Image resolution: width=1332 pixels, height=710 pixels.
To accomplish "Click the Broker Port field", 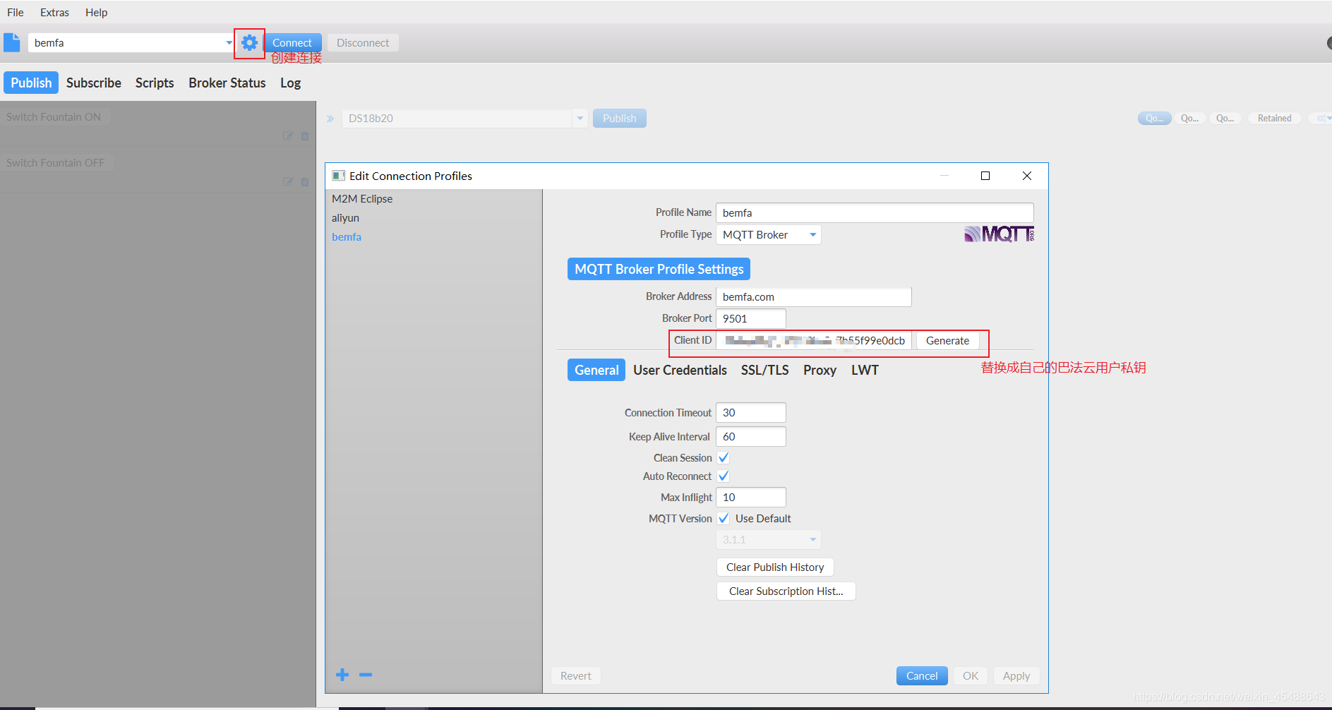I will [751, 319].
